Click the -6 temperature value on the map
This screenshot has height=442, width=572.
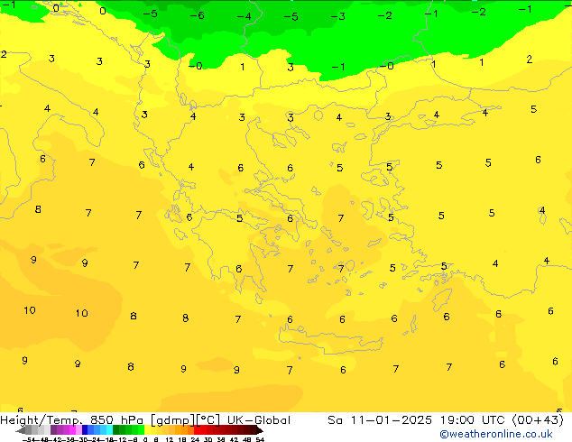pyautogui.click(x=198, y=15)
